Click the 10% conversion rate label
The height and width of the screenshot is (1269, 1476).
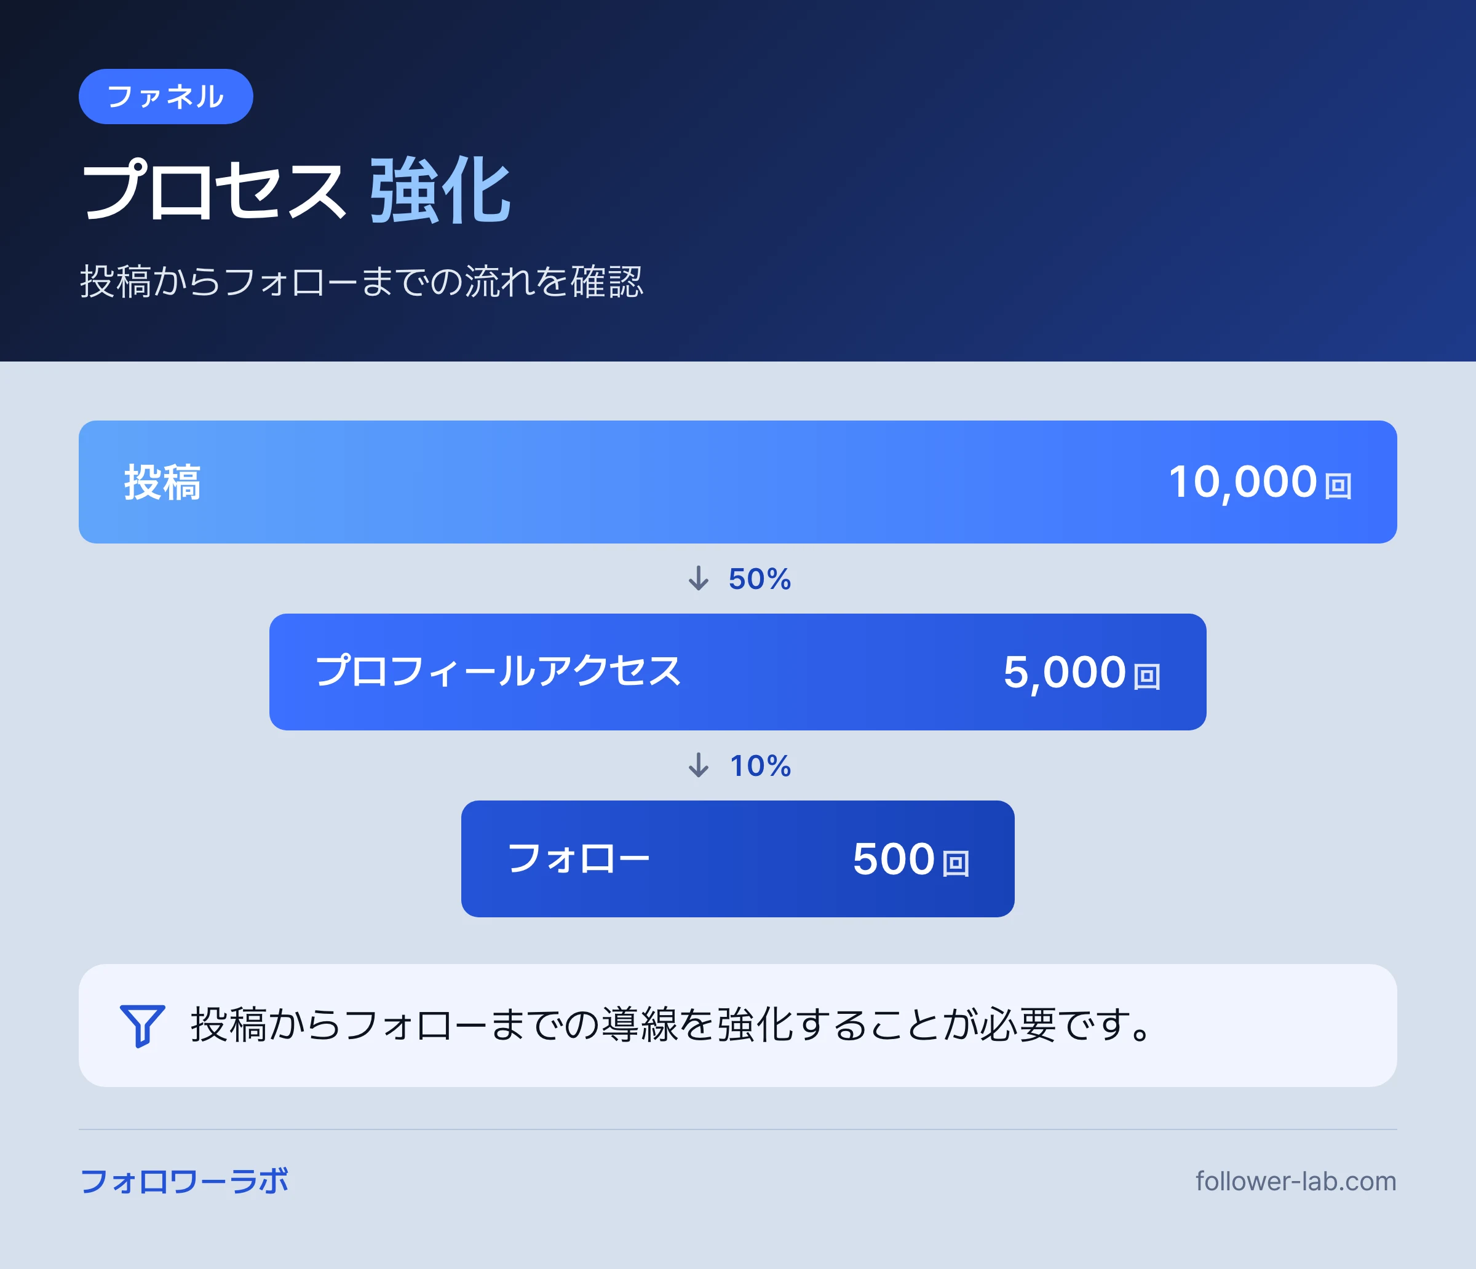760,766
